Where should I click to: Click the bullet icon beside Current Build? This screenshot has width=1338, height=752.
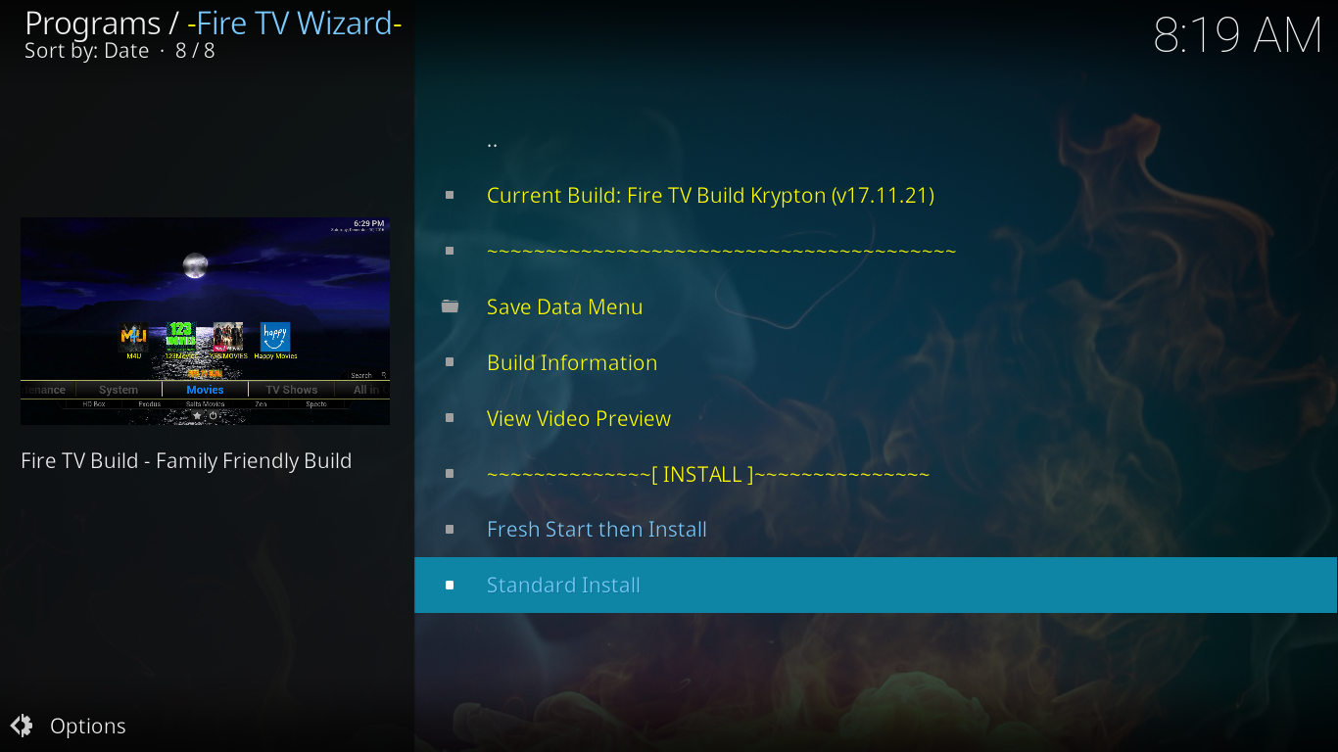point(450,195)
